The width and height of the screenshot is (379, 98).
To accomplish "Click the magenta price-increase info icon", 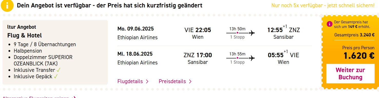I will click(330, 24).
